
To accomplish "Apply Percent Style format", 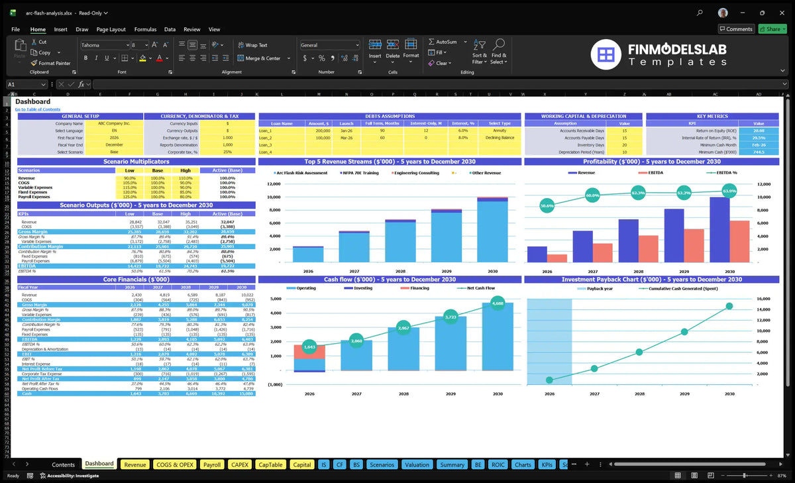I will 322,58.
